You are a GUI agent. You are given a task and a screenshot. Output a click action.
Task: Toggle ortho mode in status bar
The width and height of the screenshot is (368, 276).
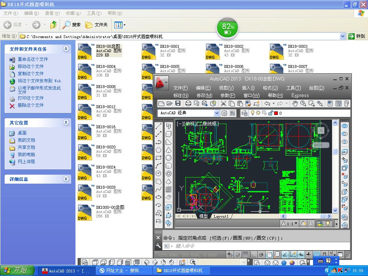click(x=253, y=254)
